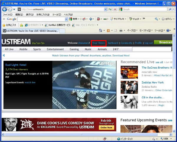Open Zedalza New York show link
The width and height of the screenshot is (177, 142).
153,82
